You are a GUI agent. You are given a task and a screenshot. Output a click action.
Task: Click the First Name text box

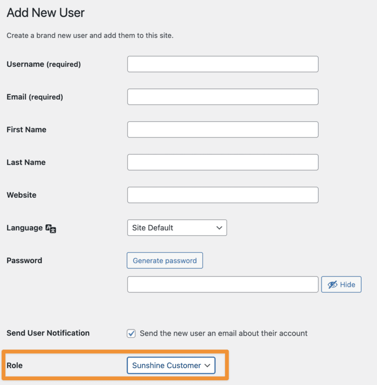(222, 129)
